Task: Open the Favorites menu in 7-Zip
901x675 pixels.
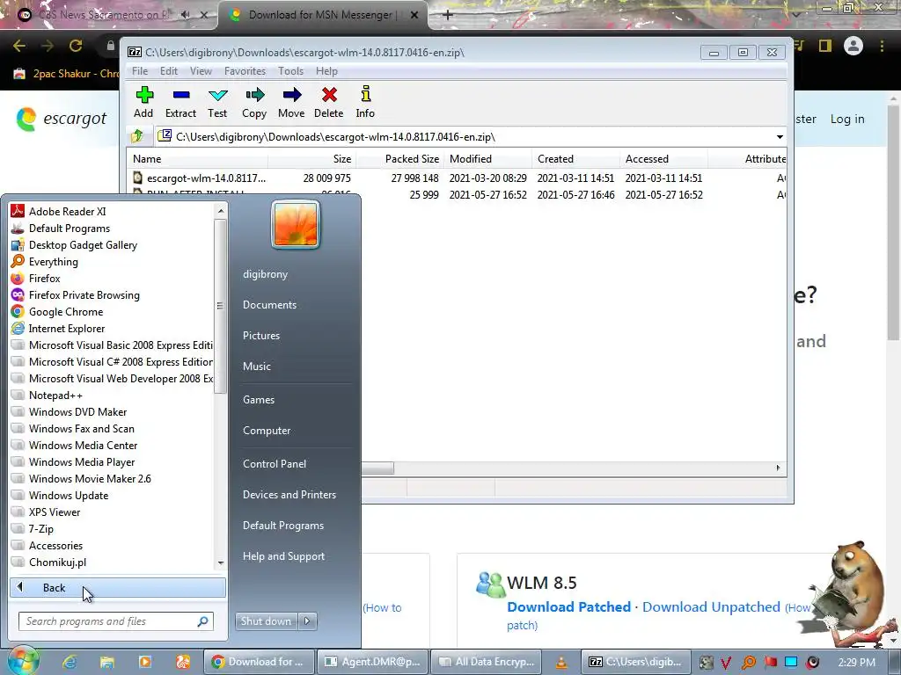Action: pos(245,71)
